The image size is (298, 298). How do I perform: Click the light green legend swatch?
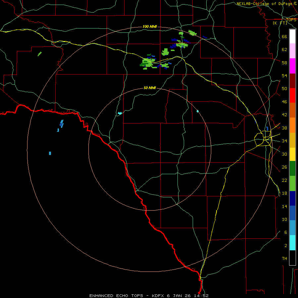coord(292,183)
